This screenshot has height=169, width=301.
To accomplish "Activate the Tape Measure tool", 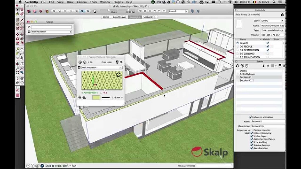I will pos(17,49).
